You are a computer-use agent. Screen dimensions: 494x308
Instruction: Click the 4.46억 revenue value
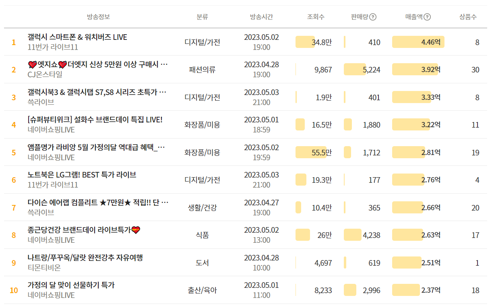click(x=431, y=42)
